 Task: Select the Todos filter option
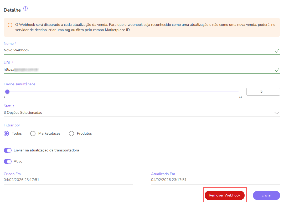point(6,134)
